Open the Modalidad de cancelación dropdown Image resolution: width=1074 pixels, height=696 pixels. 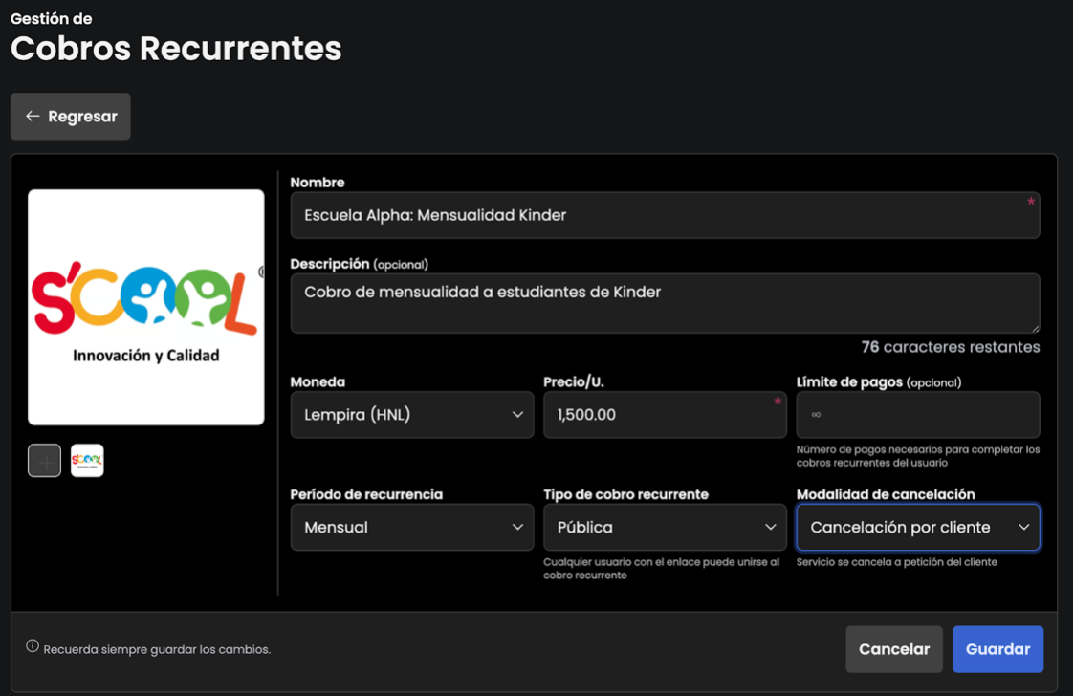click(x=918, y=527)
